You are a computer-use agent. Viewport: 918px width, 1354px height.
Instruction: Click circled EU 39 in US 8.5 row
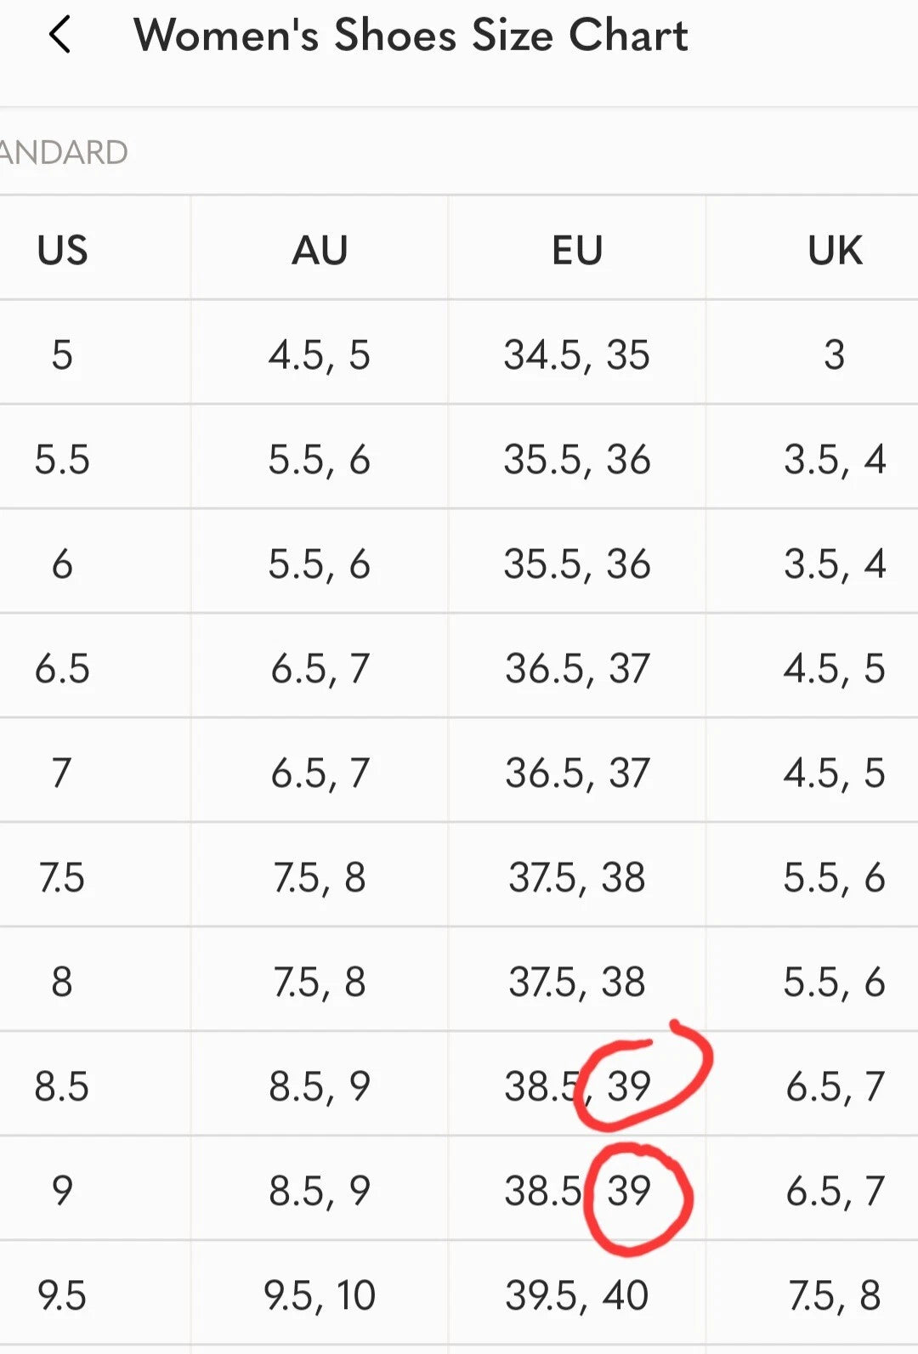pos(630,1086)
